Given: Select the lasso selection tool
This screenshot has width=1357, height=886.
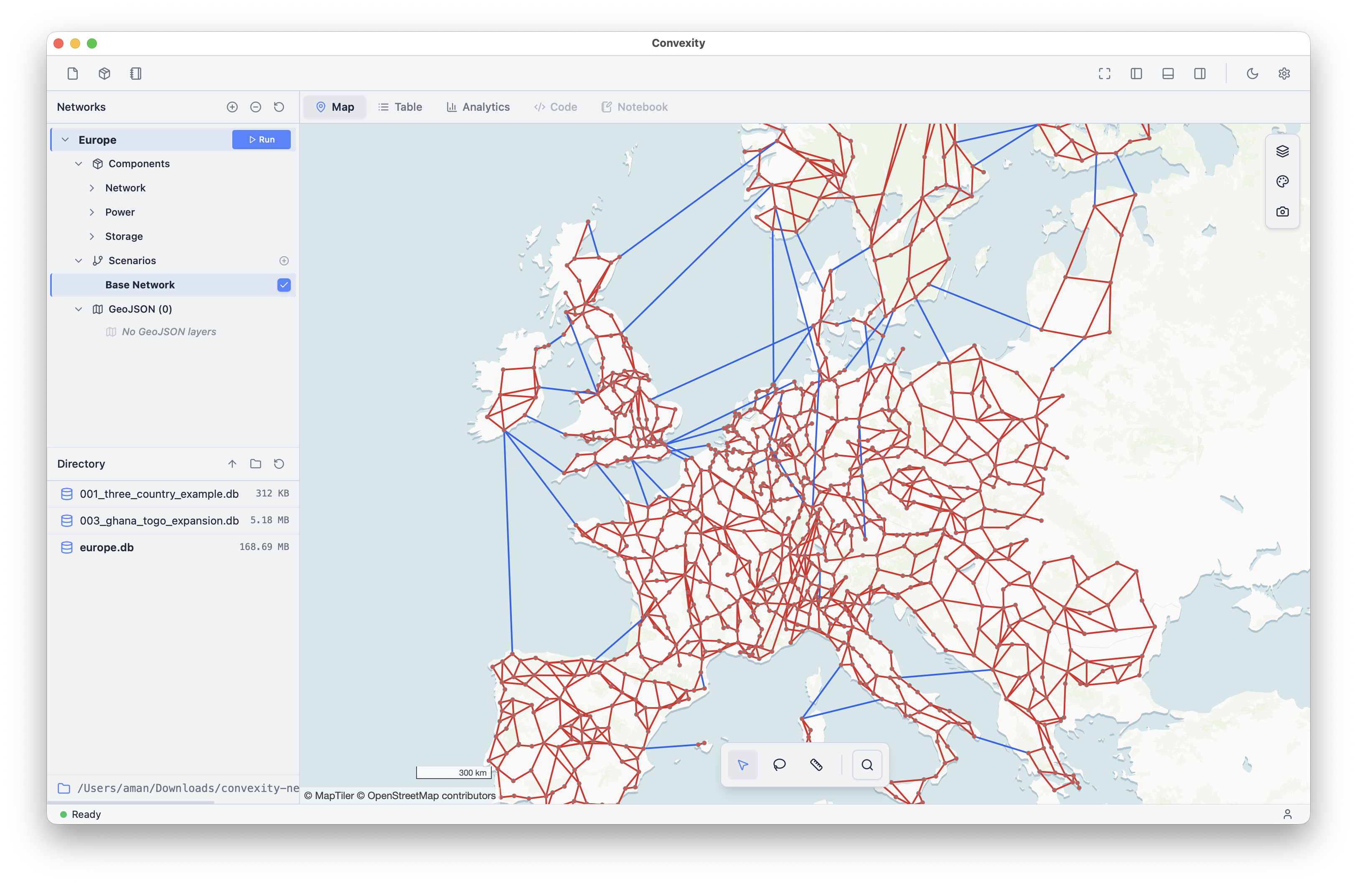Looking at the screenshot, I should pyautogui.click(x=779, y=764).
